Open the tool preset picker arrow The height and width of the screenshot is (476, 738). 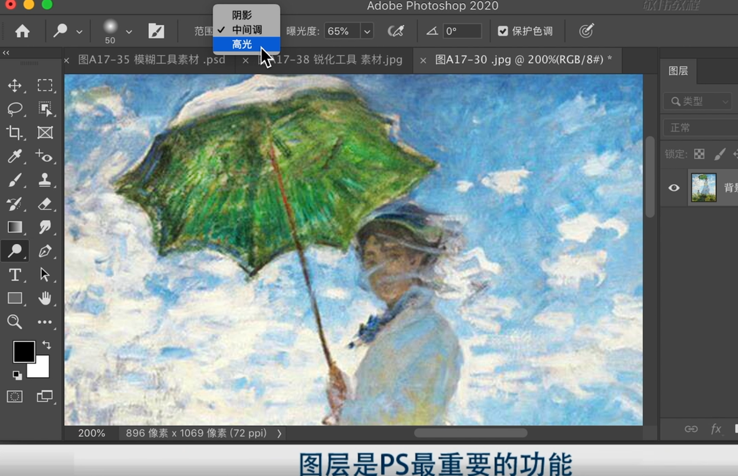(79, 32)
